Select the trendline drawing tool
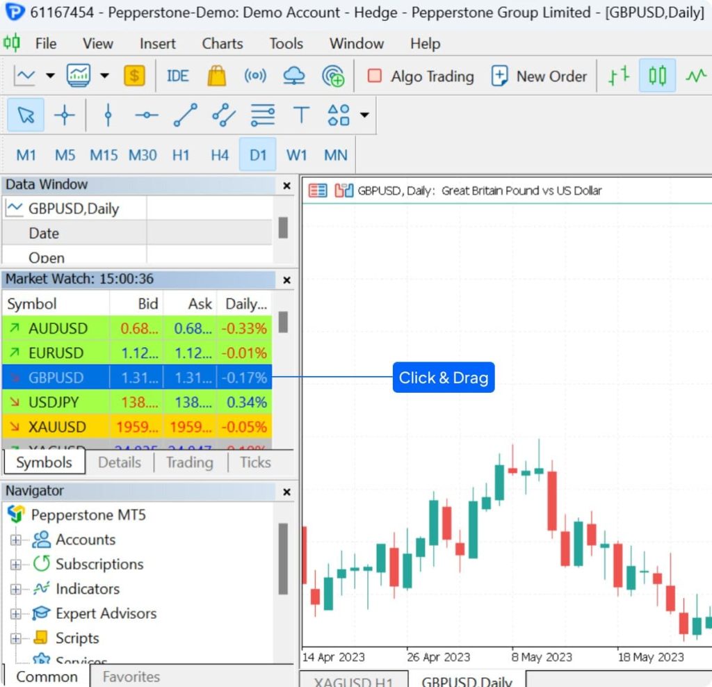The height and width of the screenshot is (687, 712). [185, 115]
